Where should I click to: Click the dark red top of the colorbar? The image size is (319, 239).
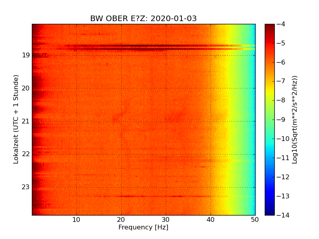(270, 28)
